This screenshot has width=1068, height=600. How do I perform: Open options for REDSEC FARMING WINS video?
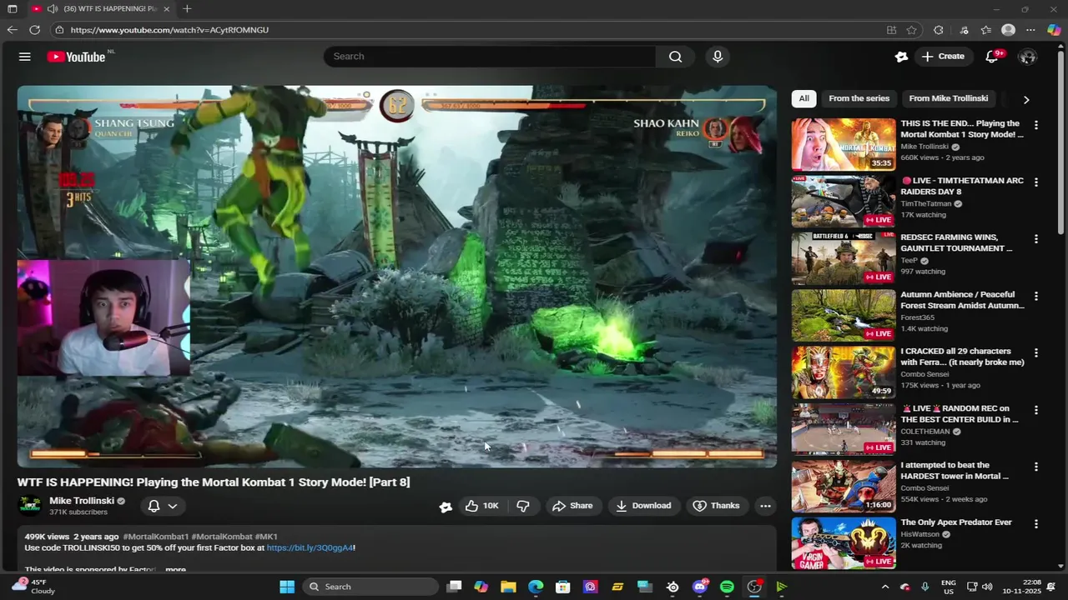[1036, 239]
